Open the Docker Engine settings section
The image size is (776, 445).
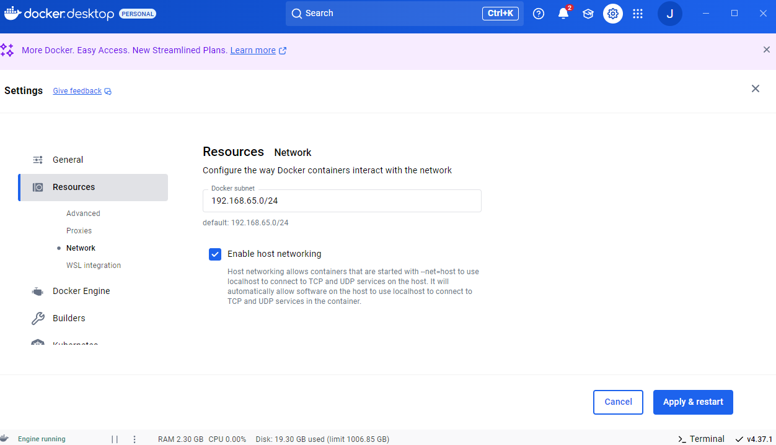pyautogui.click(x=93, y=291)
